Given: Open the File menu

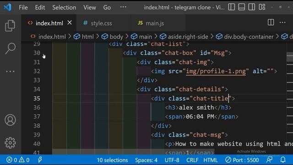Looking at the screenshot, I should coord(23,7).
